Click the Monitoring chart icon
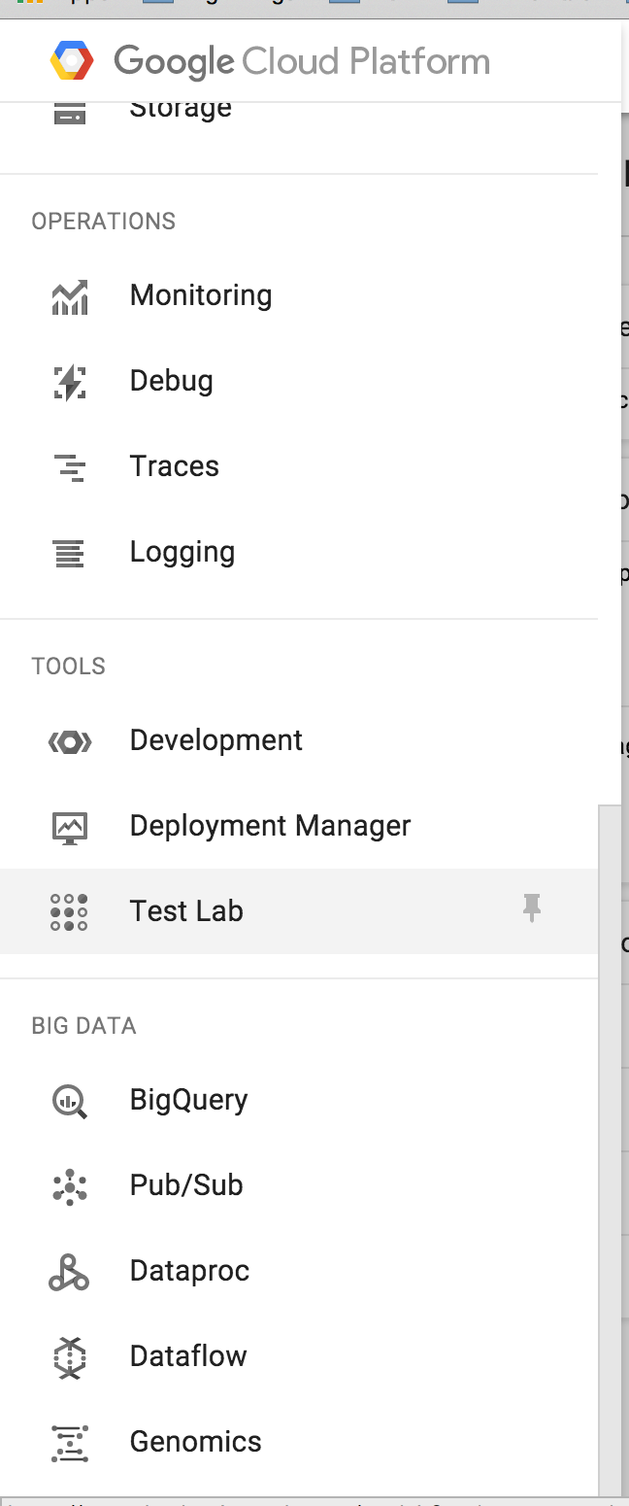The image size is (629, 1506). pos(69,296)
